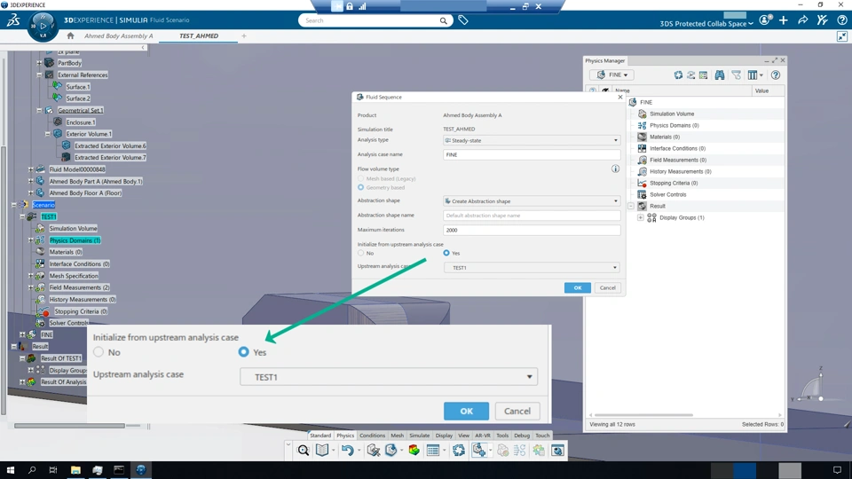This screenshot has width=852, height=479.
Task: Click the magnifier zoom icon in bottom toolbar
Action: pos(304,451)
